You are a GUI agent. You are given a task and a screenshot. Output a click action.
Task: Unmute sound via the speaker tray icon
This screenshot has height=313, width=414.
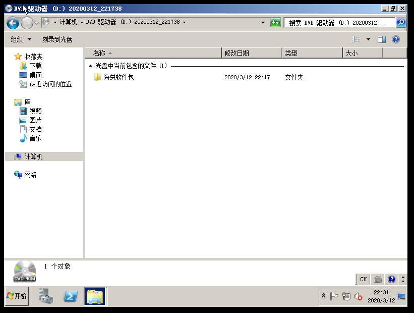click(x=359, y=296)
